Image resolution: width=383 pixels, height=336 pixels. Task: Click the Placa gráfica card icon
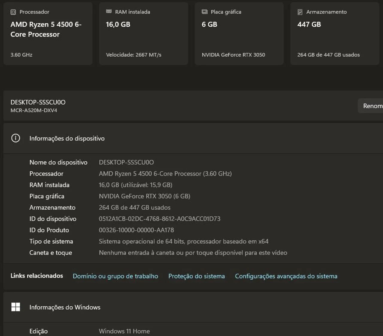click(205, 12)
